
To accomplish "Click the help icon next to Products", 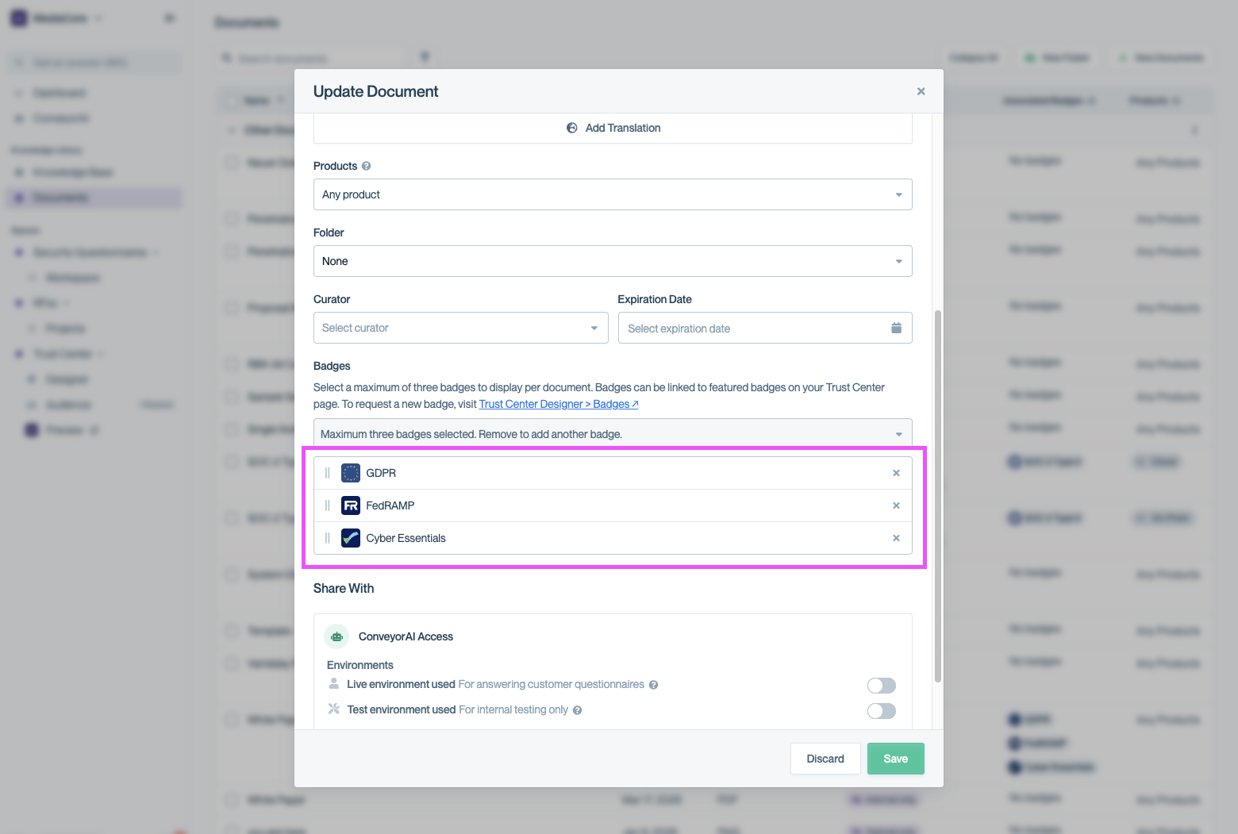I will click(x=366, y=165).
